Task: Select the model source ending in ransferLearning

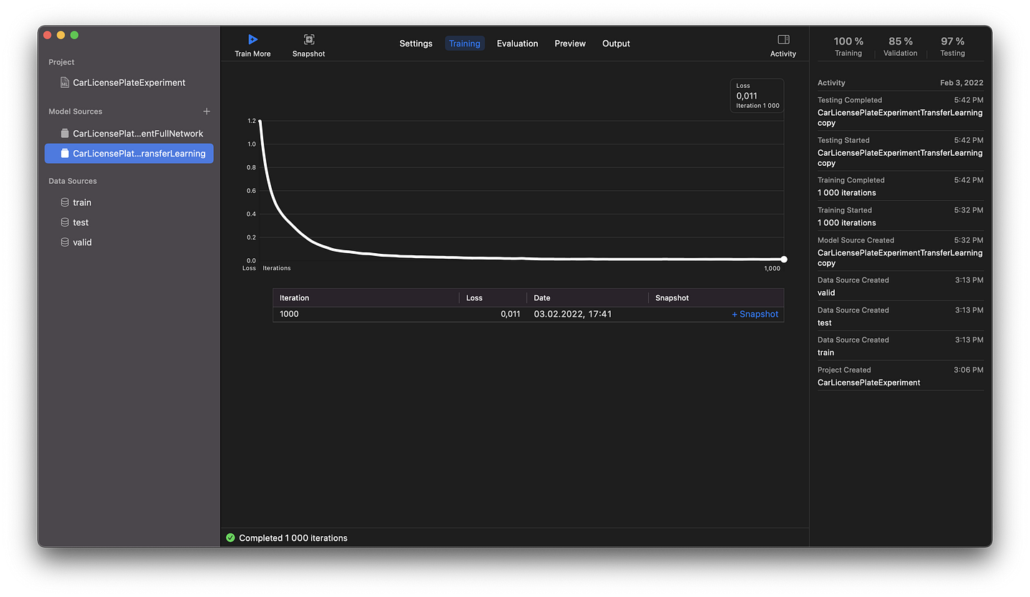Action: pyautogui.click(x=129, y=154)
